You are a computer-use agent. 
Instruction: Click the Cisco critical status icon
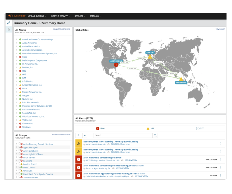point(20,57)
